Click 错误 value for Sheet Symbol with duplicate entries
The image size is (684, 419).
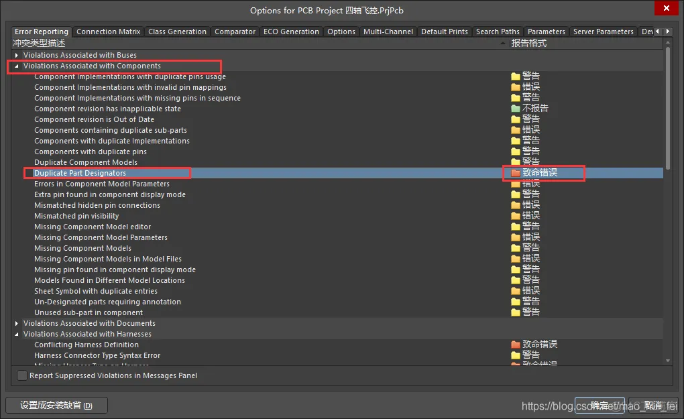pyautogui.click(x=531, y=290)
